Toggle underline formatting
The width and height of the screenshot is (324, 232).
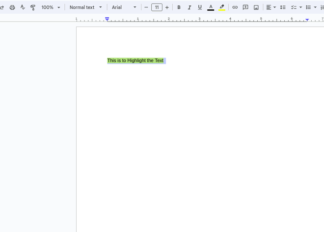pyautogui.click(x=200, y=7)
